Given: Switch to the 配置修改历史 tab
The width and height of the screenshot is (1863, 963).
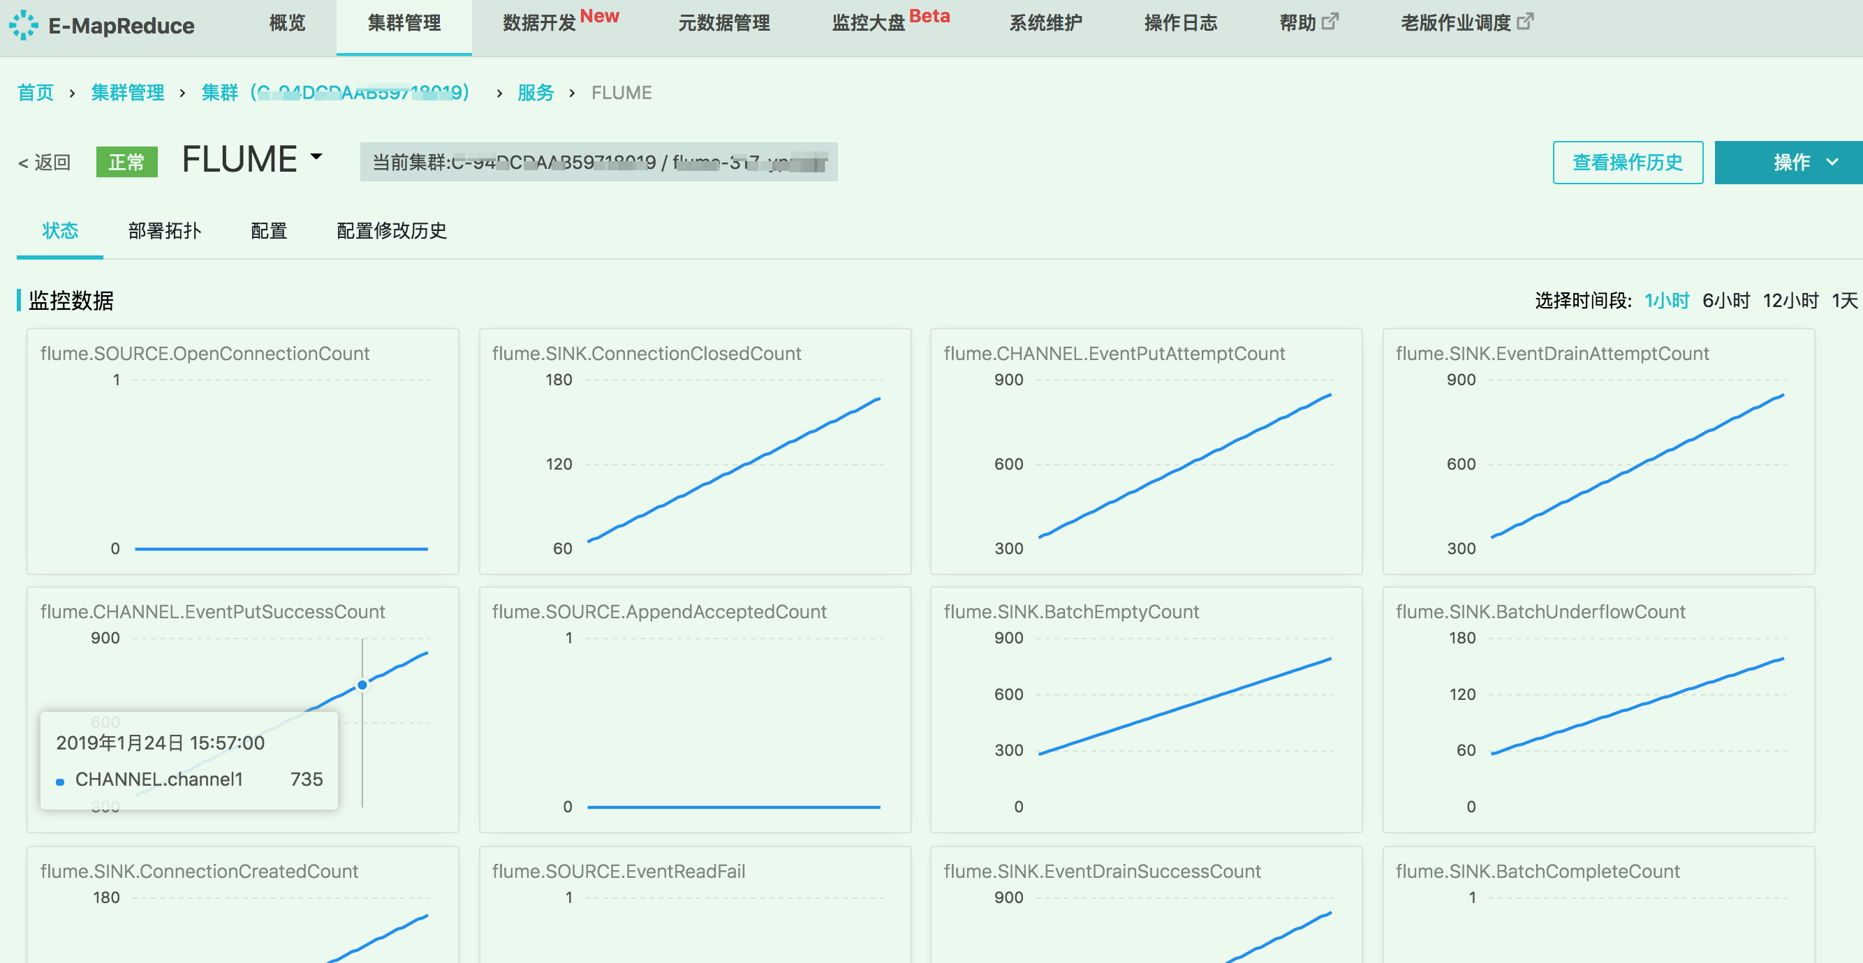Looking at the screenshot, I should click(391, 230).
